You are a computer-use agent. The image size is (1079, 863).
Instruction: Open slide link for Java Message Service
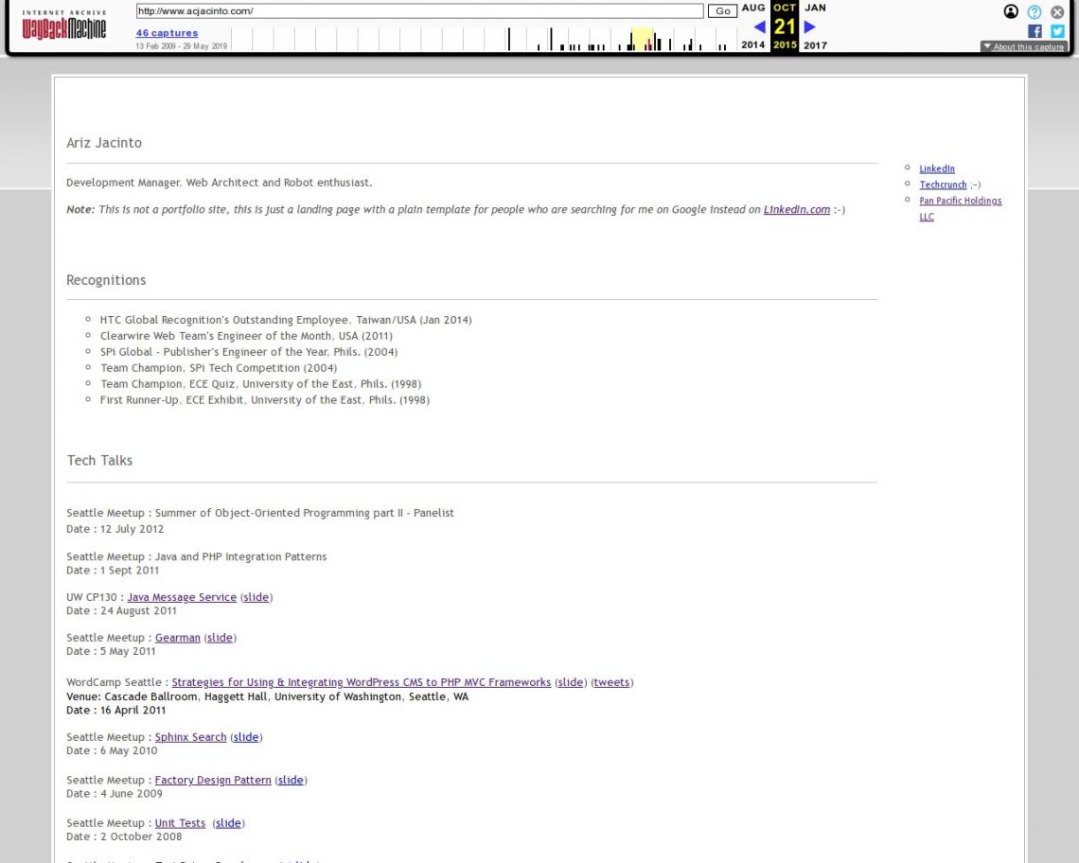click(x=256, y=597)
